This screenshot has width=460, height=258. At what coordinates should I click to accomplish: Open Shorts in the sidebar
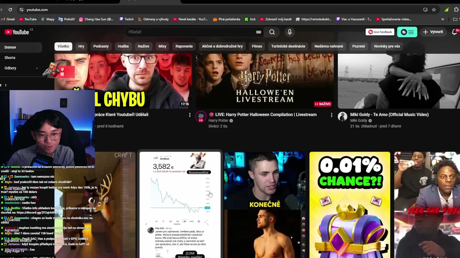[x=10, y=57]
